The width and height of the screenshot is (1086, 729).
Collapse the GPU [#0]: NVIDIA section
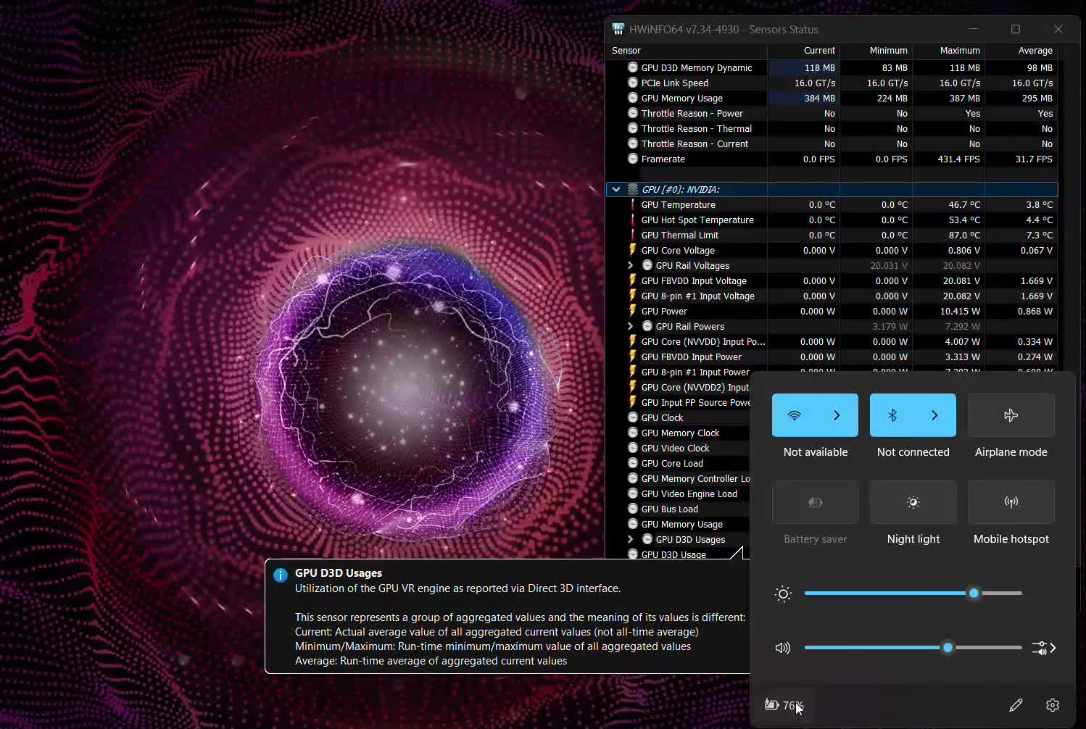coord(616,190)
